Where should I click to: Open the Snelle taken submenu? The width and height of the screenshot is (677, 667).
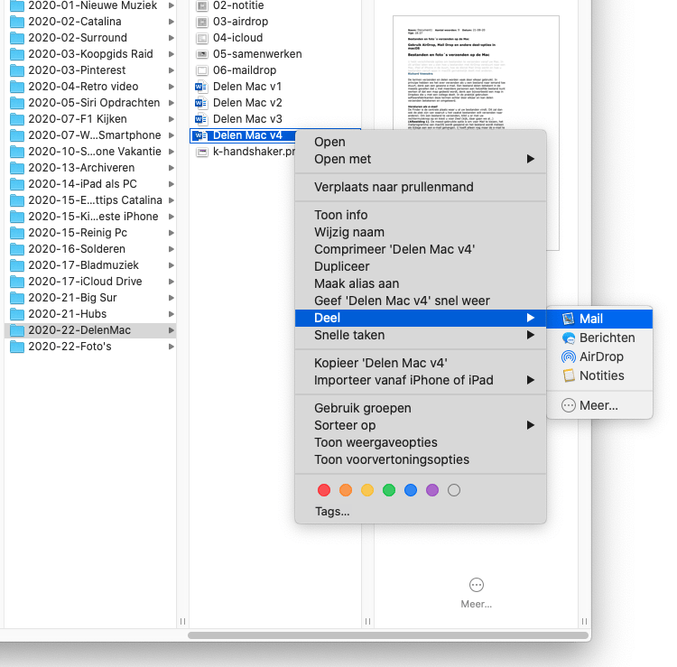click(421, 336)
